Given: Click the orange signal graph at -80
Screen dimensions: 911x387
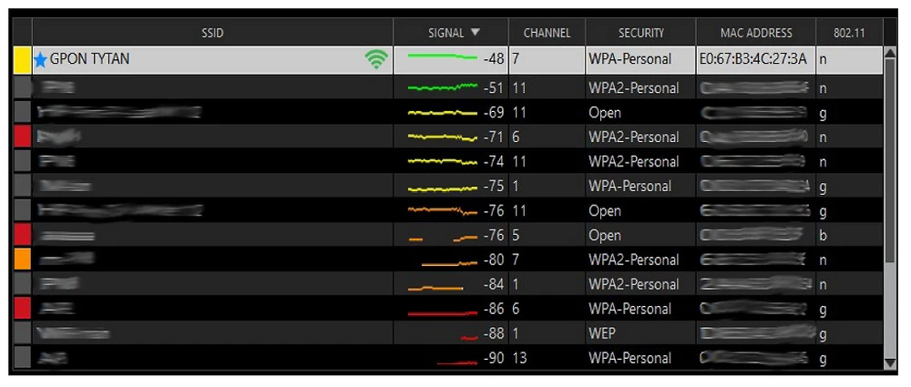Looking at the screenshot, I should (448, 262).
